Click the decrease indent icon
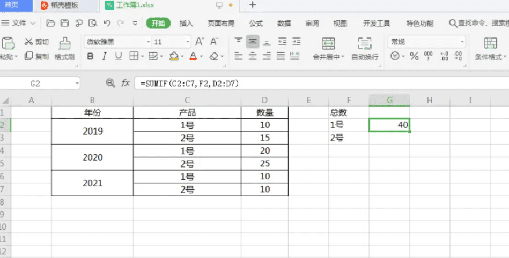Image resolution: width=509 pixels, height=258 pixels. [x=283, y=42]
